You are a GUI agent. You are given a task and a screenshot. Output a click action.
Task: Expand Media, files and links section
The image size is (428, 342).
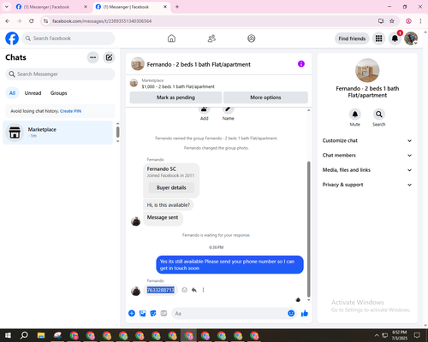(367, 170)
